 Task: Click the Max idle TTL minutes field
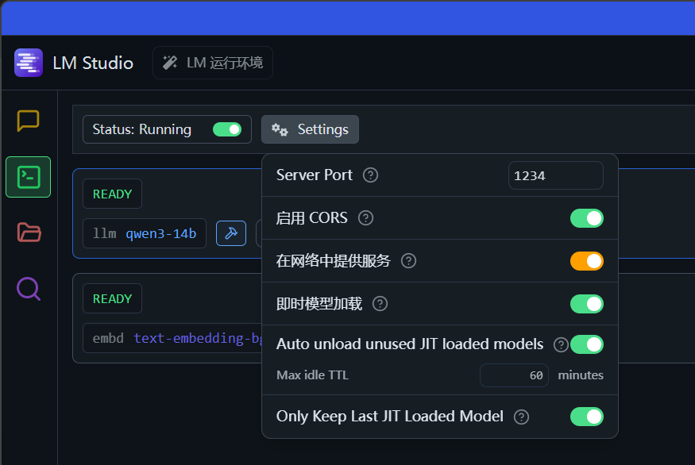click(514, 375)
